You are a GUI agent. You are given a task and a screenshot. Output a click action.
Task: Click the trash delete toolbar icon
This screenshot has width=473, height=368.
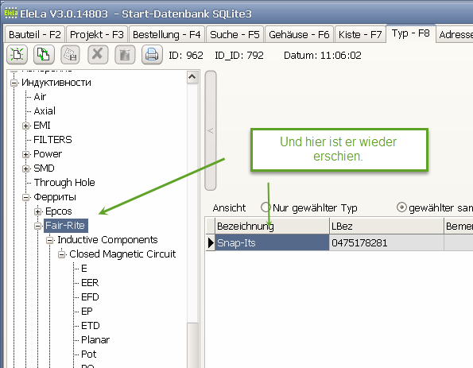(x=125, y=55)
